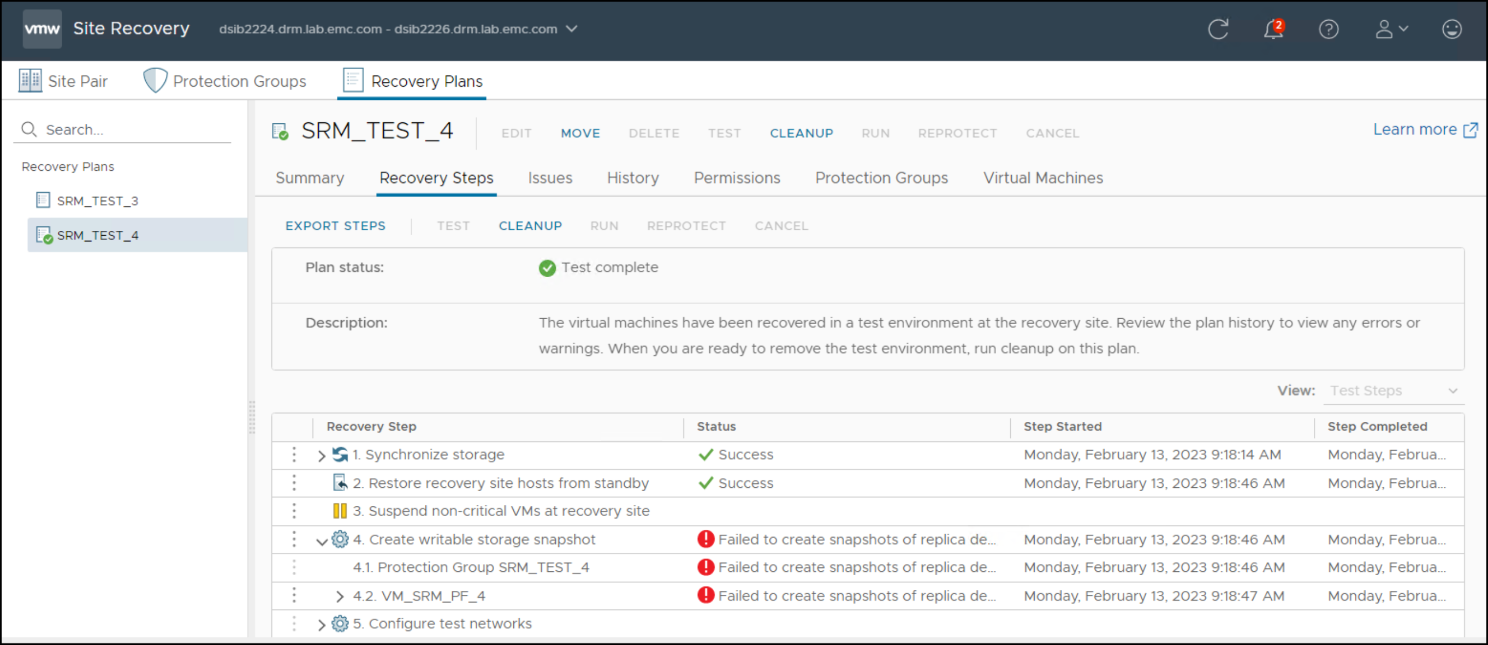
Task: Open the Protection Groups plan sub-tab
Action: [881, 178]
